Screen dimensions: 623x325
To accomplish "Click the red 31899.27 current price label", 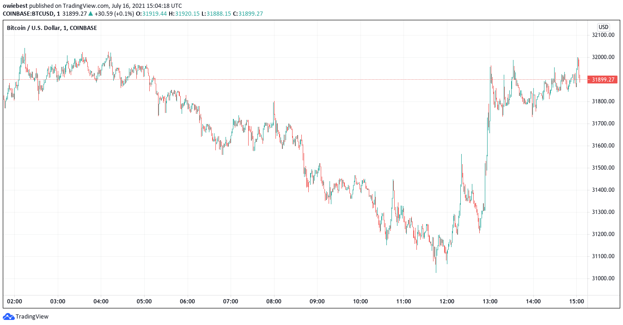I will [603, 80].
